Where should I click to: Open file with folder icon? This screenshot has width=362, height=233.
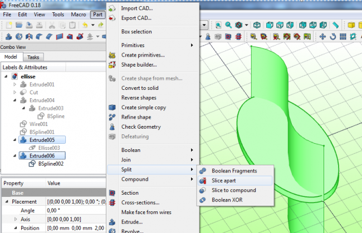(18, 25)
